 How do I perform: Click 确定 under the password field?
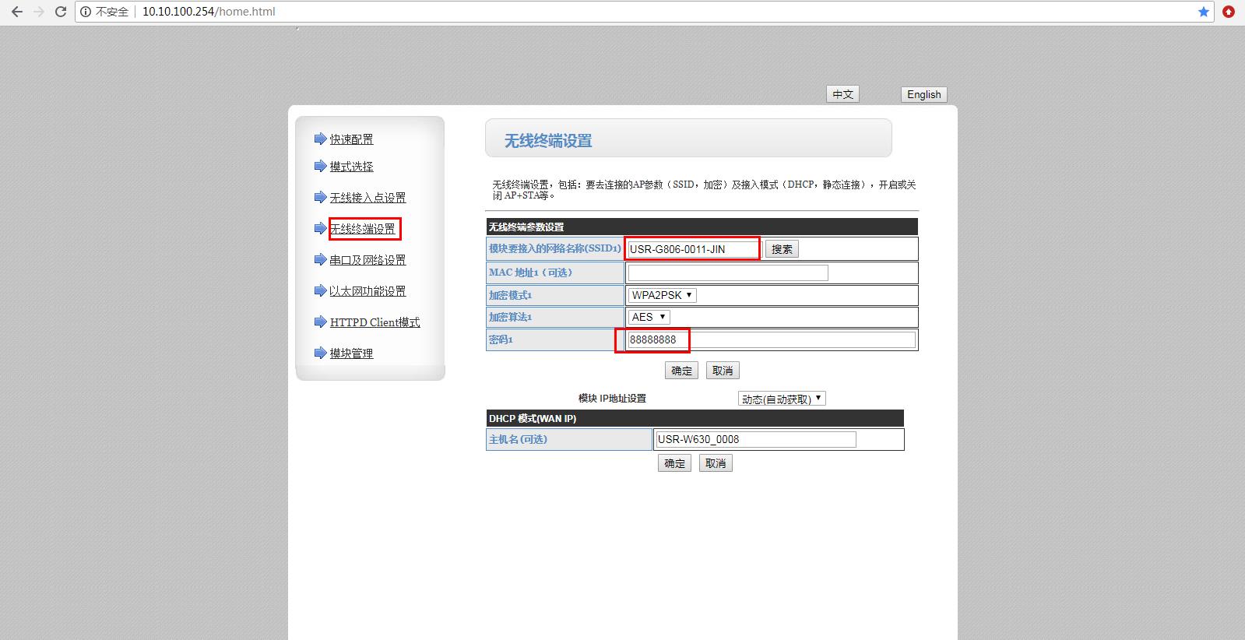tap(681, 371)
